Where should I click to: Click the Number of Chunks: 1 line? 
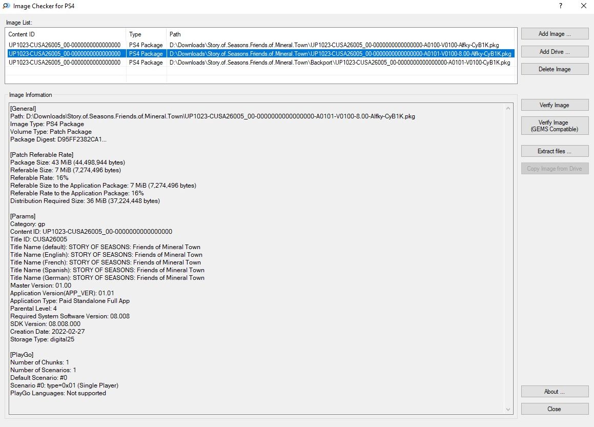click(39, 362)
